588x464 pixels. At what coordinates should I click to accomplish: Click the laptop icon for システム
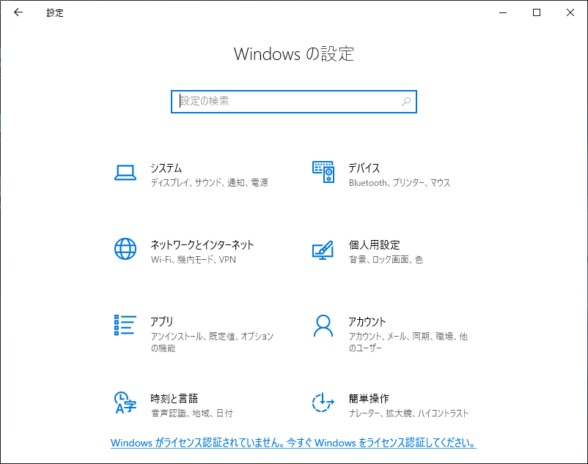(125, 173)
